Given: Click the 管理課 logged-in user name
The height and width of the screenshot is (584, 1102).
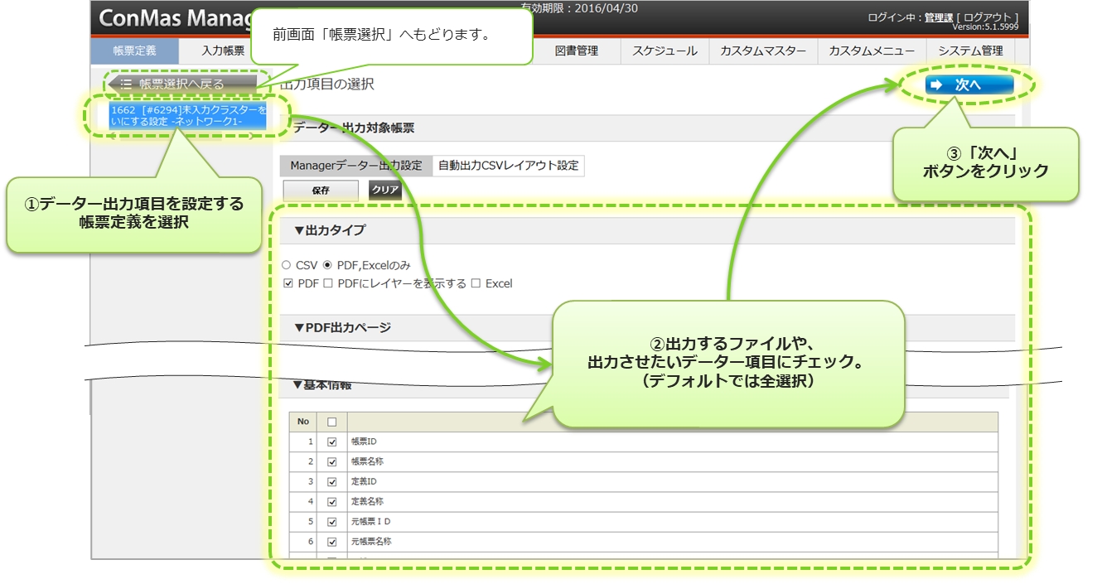Looking at the screenshot, I should pyautogui.click(x=939, y=17).
